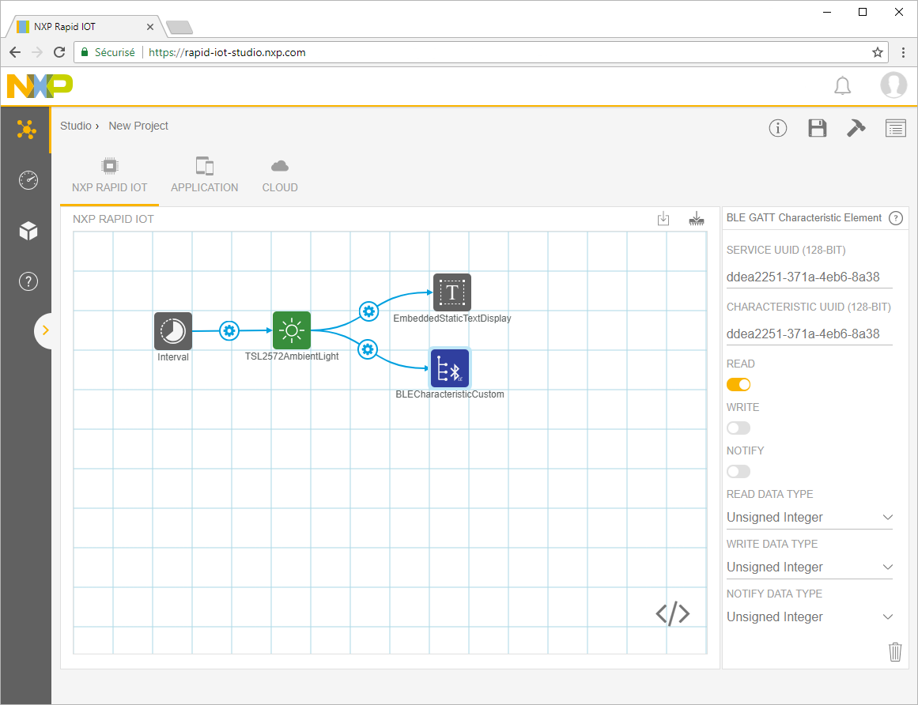
Task: Disable the READ toggle switch
Action: [x=739, y=385]
